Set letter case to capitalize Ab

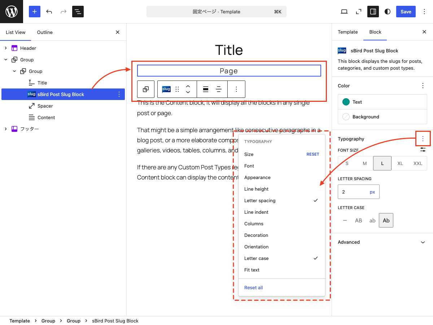click(x=386, y=220)
